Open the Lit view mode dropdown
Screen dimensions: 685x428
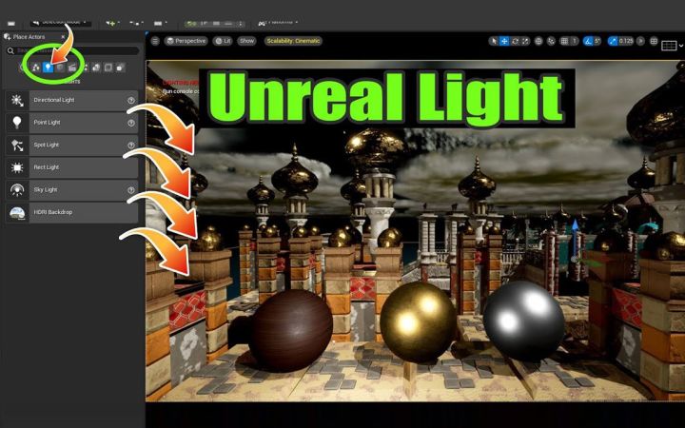click(223, 41)
